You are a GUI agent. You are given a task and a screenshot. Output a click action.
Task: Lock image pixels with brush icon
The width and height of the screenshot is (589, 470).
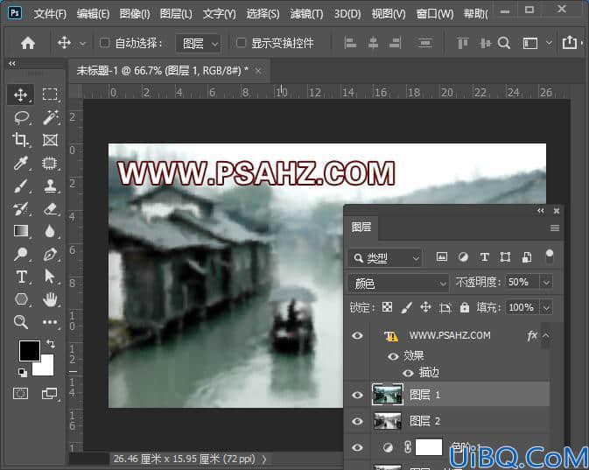tap(406, 308)
